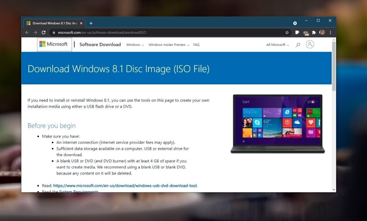This screenshot has width=367, height=221.
Task: Click the Microsoft logo in the header
Action: [54, 44]
